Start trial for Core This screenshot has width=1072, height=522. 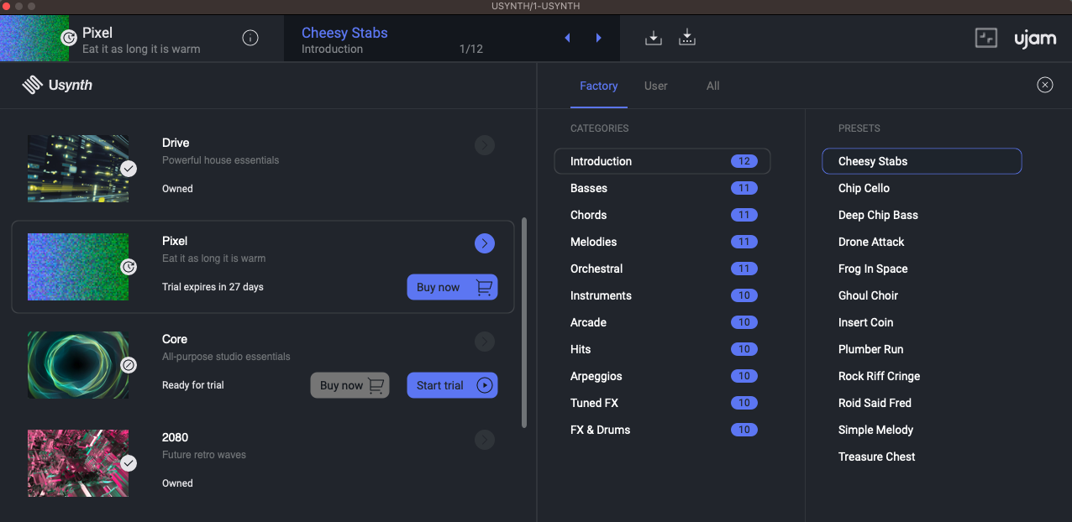[453, 385]
